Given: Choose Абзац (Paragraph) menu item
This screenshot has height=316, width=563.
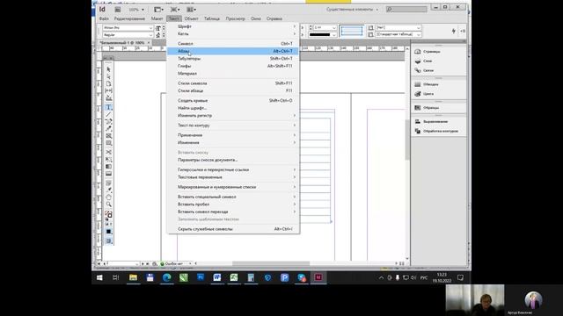Looking at the screenshot, I should pyautogui.click(x=233, y=51).
